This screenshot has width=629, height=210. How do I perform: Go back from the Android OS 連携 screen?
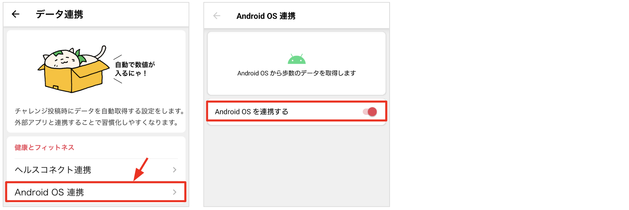pos(217,16)
